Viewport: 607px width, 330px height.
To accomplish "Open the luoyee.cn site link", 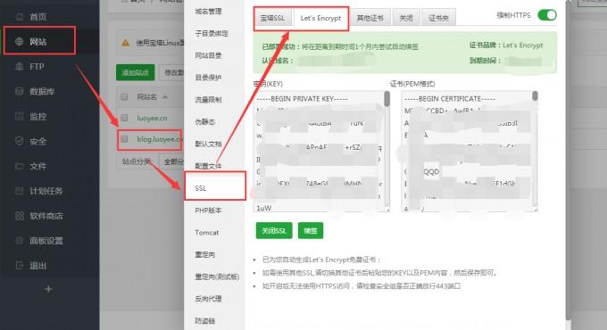I will 152,118.
